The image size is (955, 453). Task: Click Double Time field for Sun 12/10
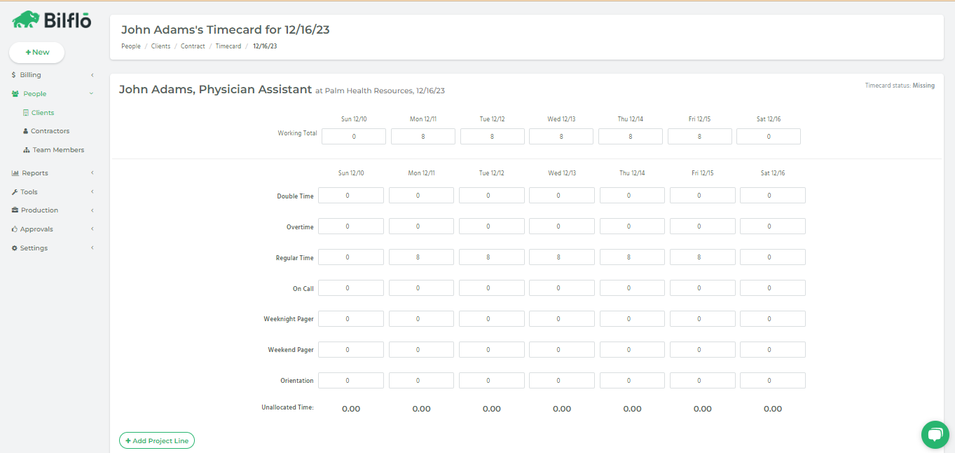click(351, 196)
